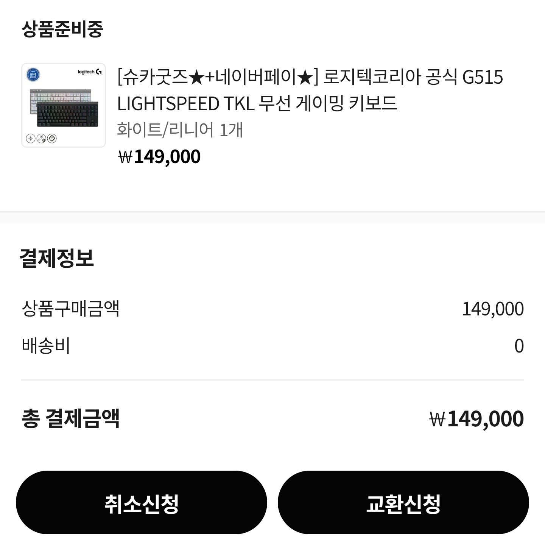Click the low-profile arrows feature icon

tap(31, 139)
